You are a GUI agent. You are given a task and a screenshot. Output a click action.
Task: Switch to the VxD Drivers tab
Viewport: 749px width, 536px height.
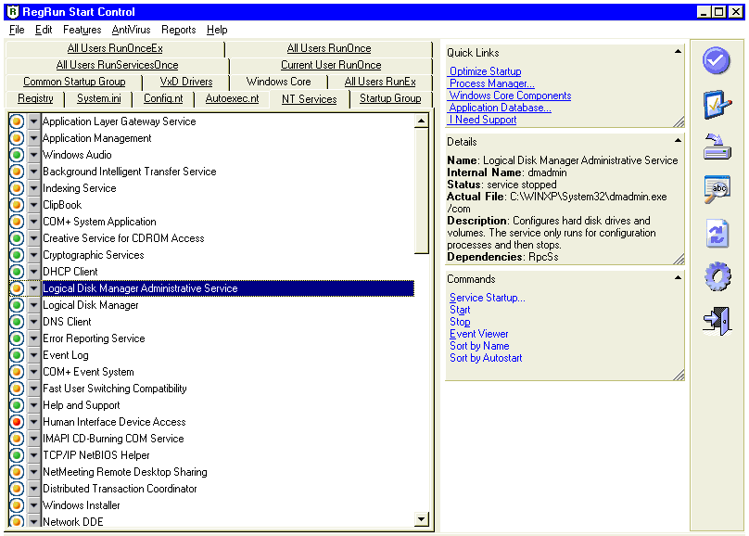coord(186,82)
